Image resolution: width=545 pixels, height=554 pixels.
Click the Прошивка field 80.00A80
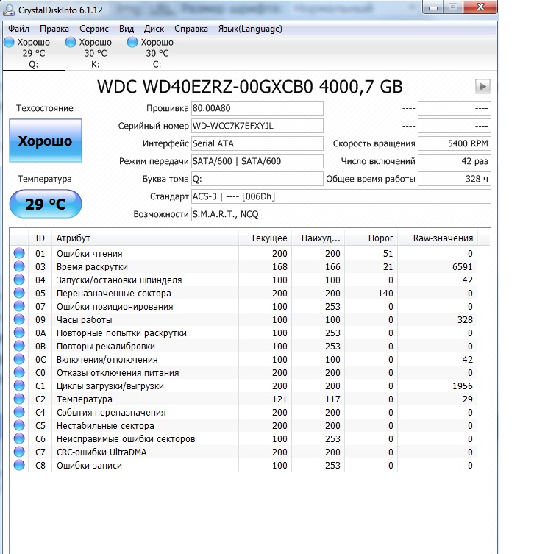pyautogui.click(x=257, y=108)
